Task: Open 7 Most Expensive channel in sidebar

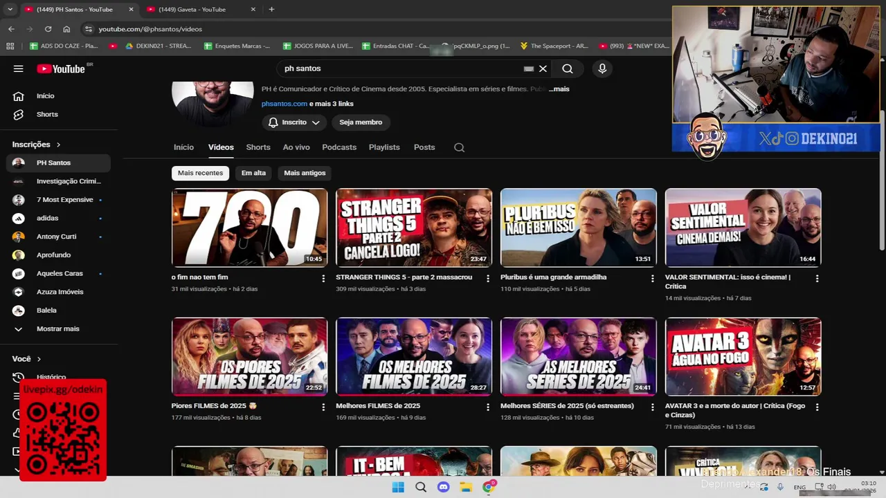Action: tap(59, 200)
